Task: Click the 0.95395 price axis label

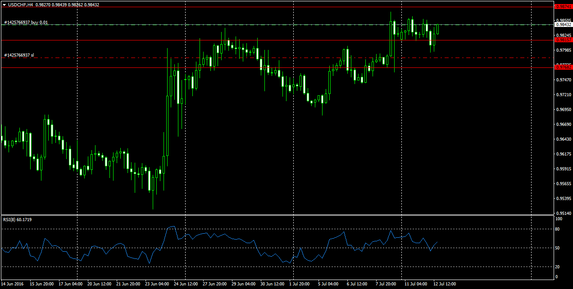Action: (564, 198)
